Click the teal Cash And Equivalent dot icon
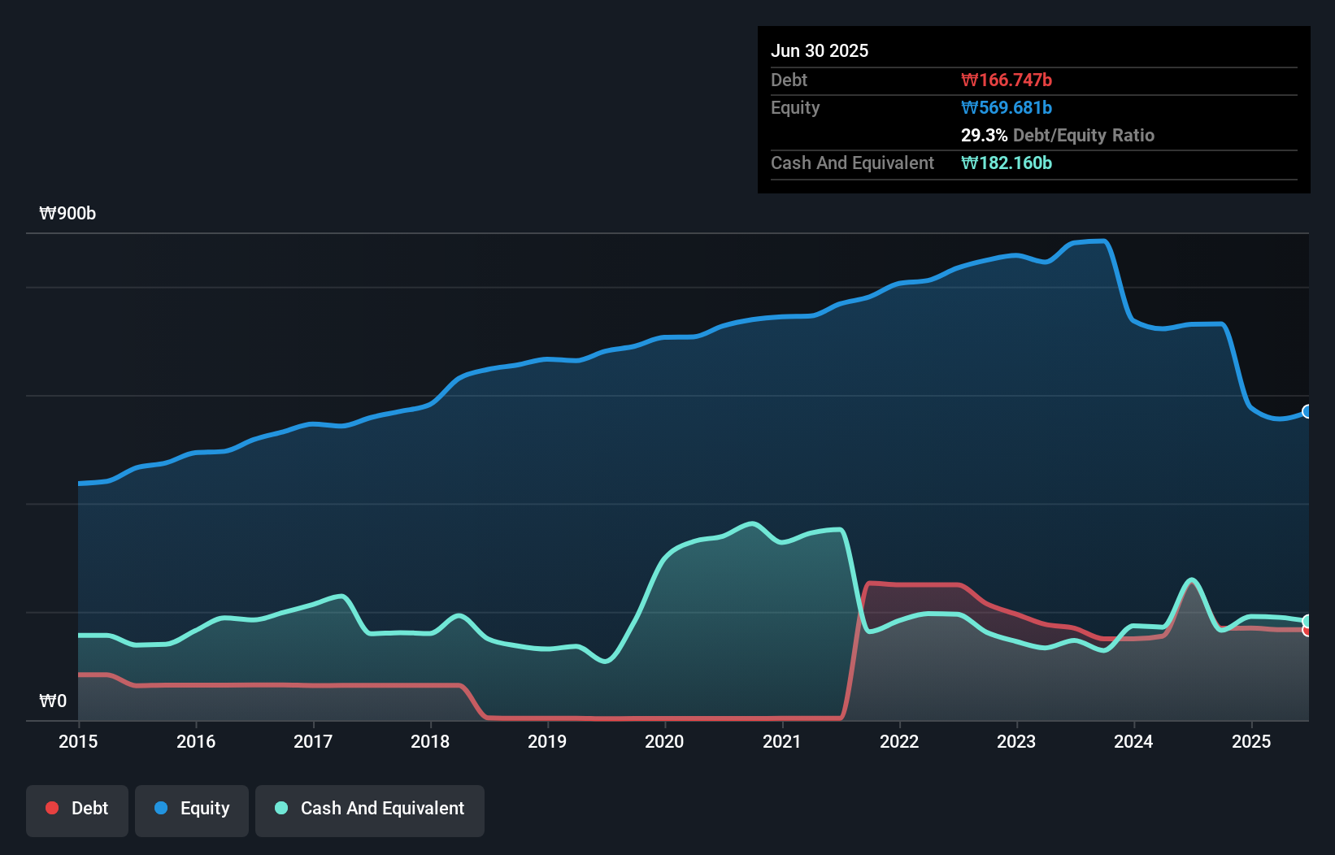This screenshot has width=1335, height=855. click(x=280, y=808)
